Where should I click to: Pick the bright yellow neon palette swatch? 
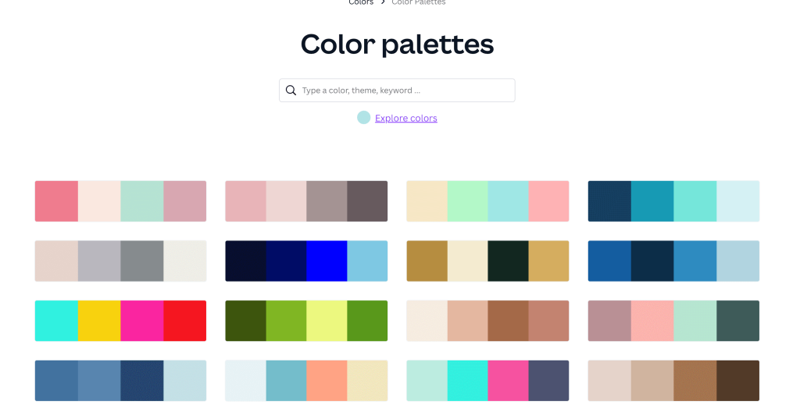pyautogui.click(x=99, y=321)
